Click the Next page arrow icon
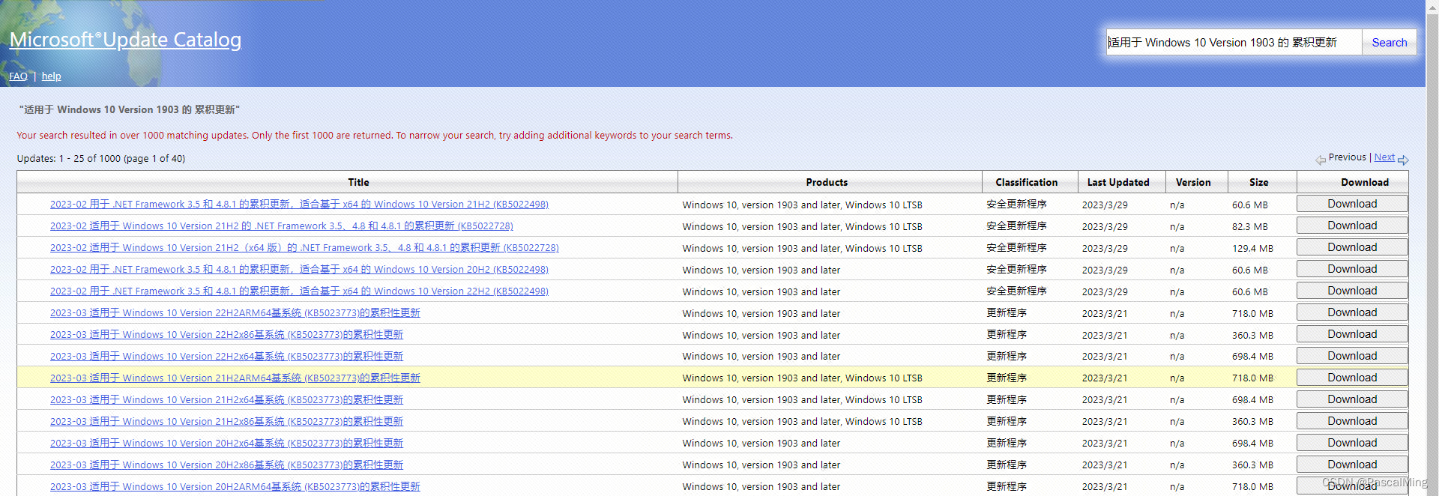Screen dimensions: 1439x496 1403,160
